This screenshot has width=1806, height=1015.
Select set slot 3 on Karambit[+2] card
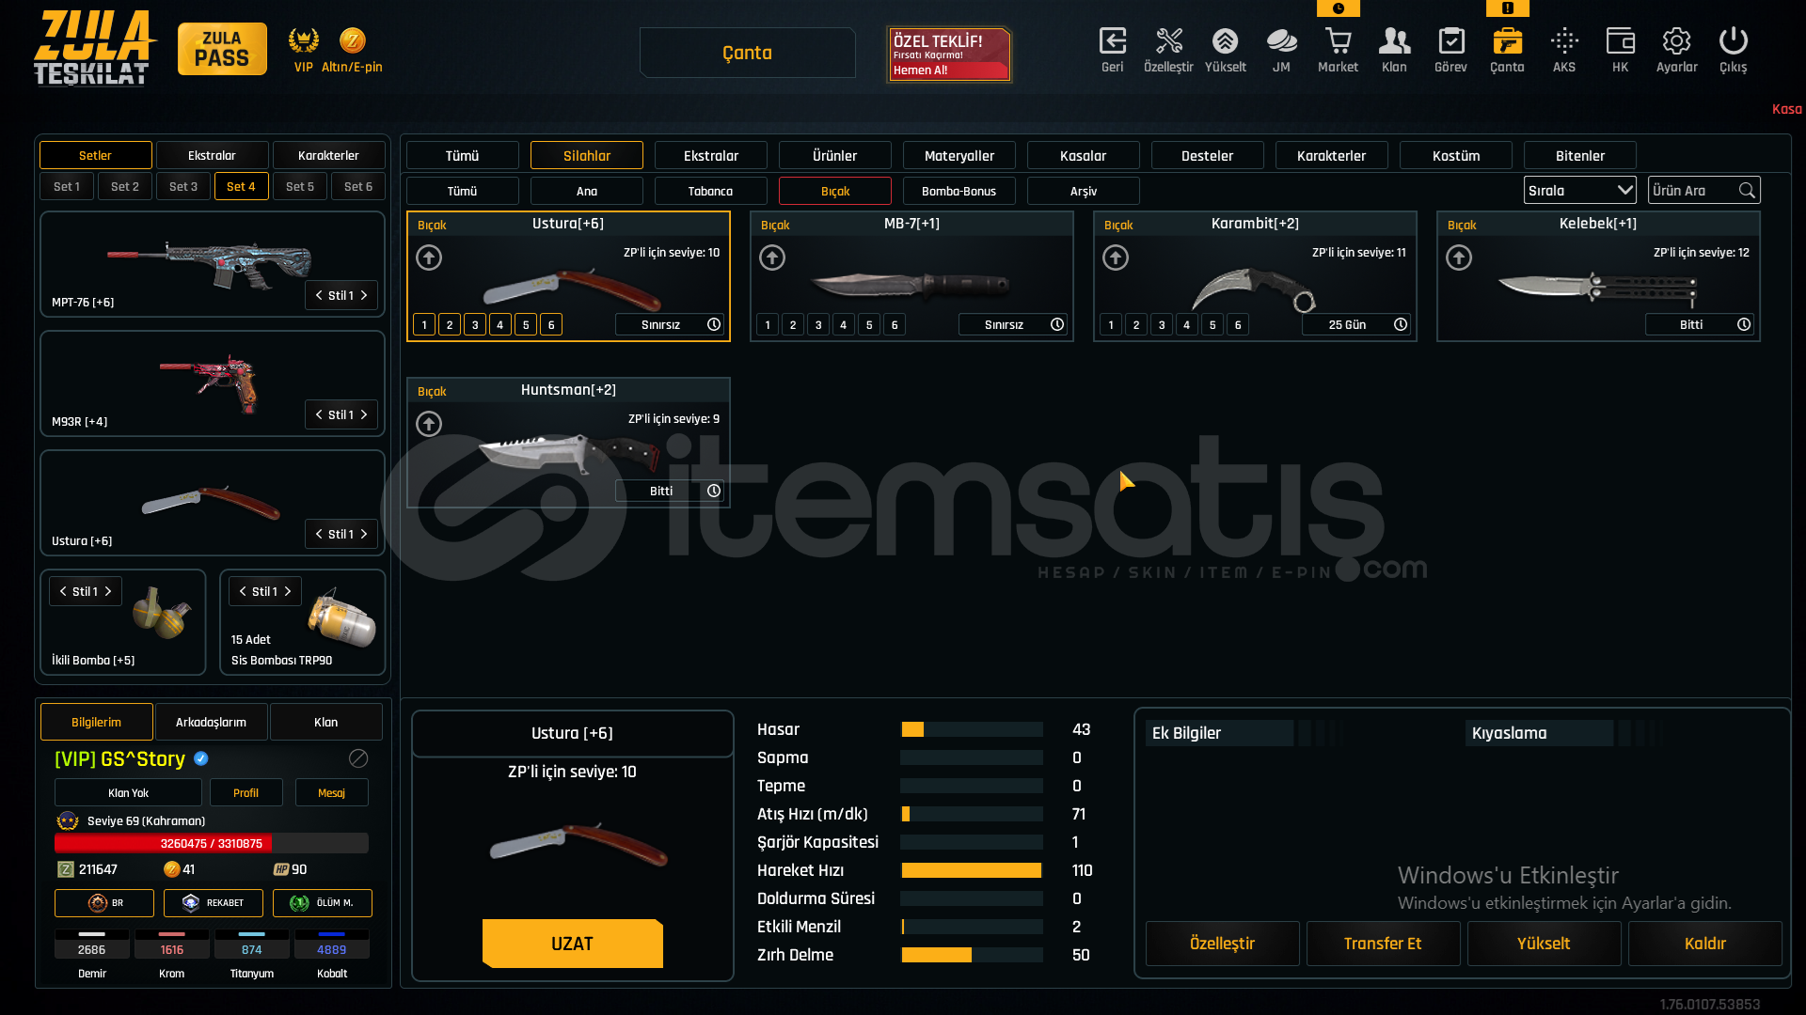tap(1162, 324)
